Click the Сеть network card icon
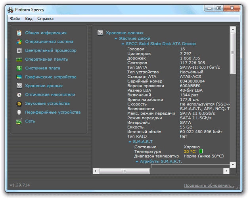The image size is (249, 199). point(19,121)
